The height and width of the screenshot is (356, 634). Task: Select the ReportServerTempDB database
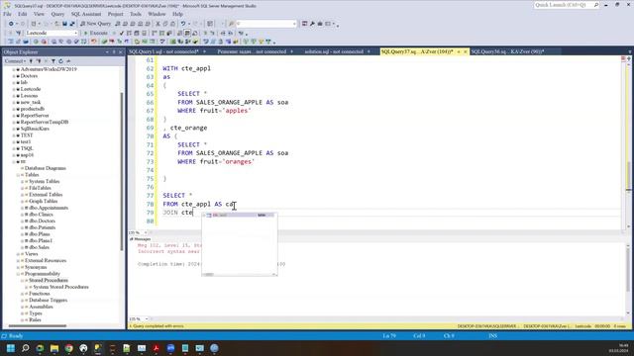[44, 122]
